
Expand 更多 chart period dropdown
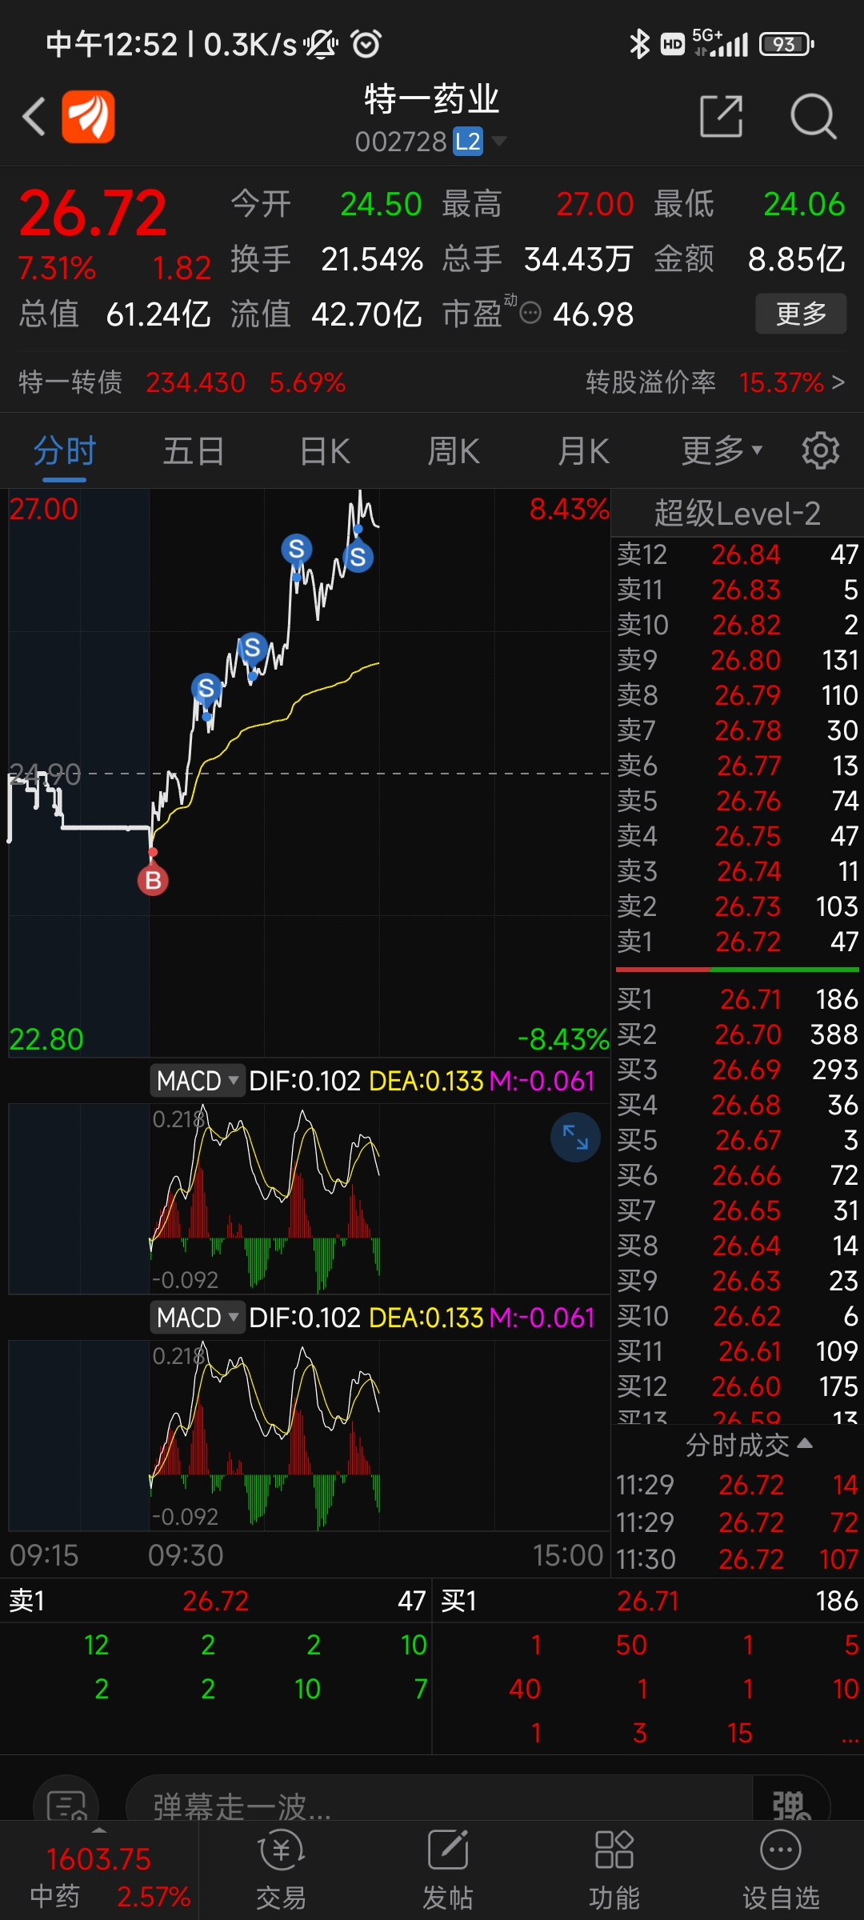tap(722, 452)
